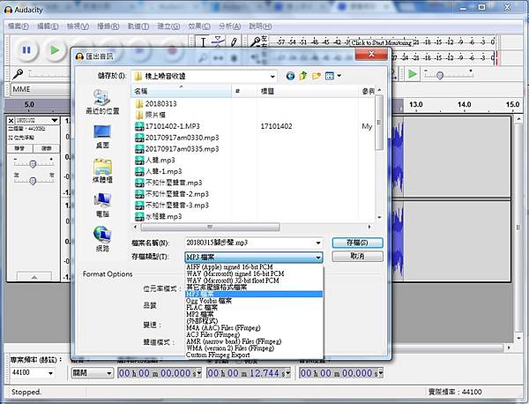Image resolution: width=529 pixels, height=404 pixels.
Task: Open the 網路 network shortcut
Action: (102, 239)
